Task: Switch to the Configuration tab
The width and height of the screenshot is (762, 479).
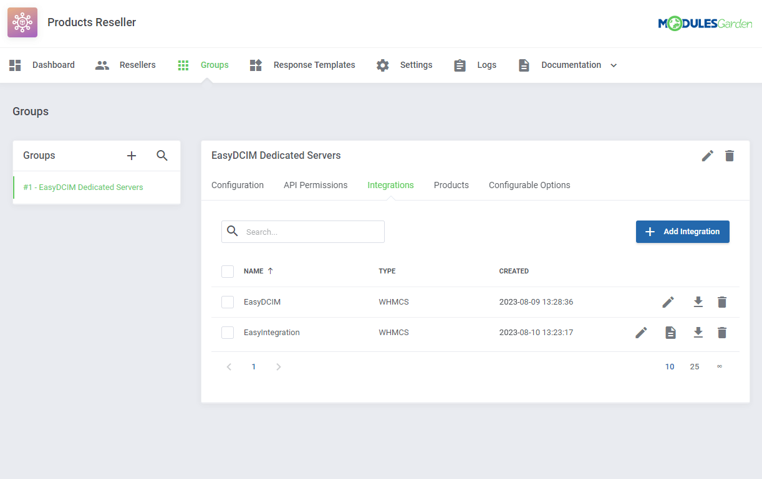Action: coord(238,185)
